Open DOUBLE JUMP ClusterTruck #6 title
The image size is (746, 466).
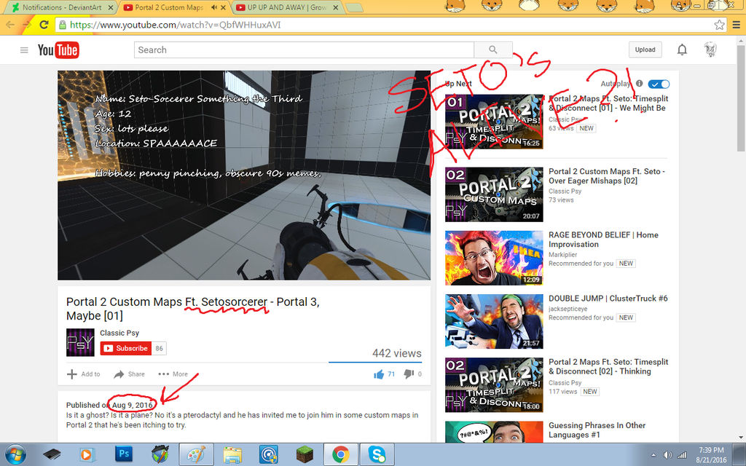pos(608,299)
